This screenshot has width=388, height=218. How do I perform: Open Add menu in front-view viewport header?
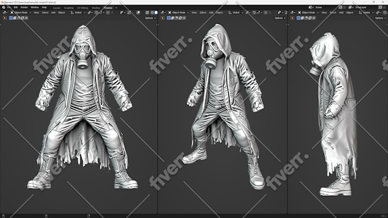pos(53,13)
